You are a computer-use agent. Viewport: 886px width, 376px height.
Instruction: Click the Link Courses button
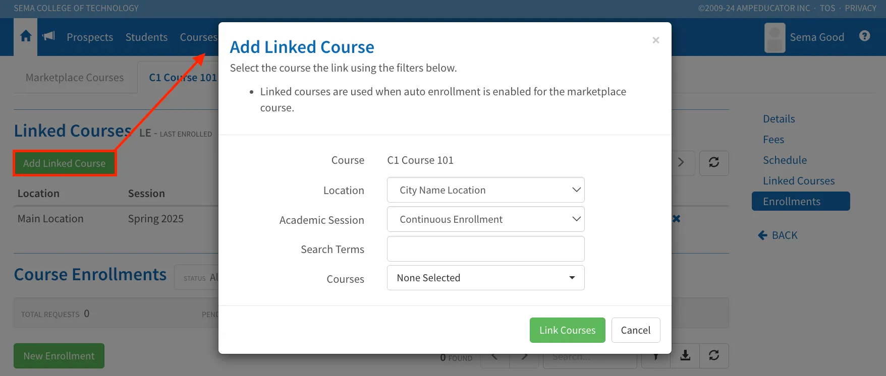[x=567, y=330]
